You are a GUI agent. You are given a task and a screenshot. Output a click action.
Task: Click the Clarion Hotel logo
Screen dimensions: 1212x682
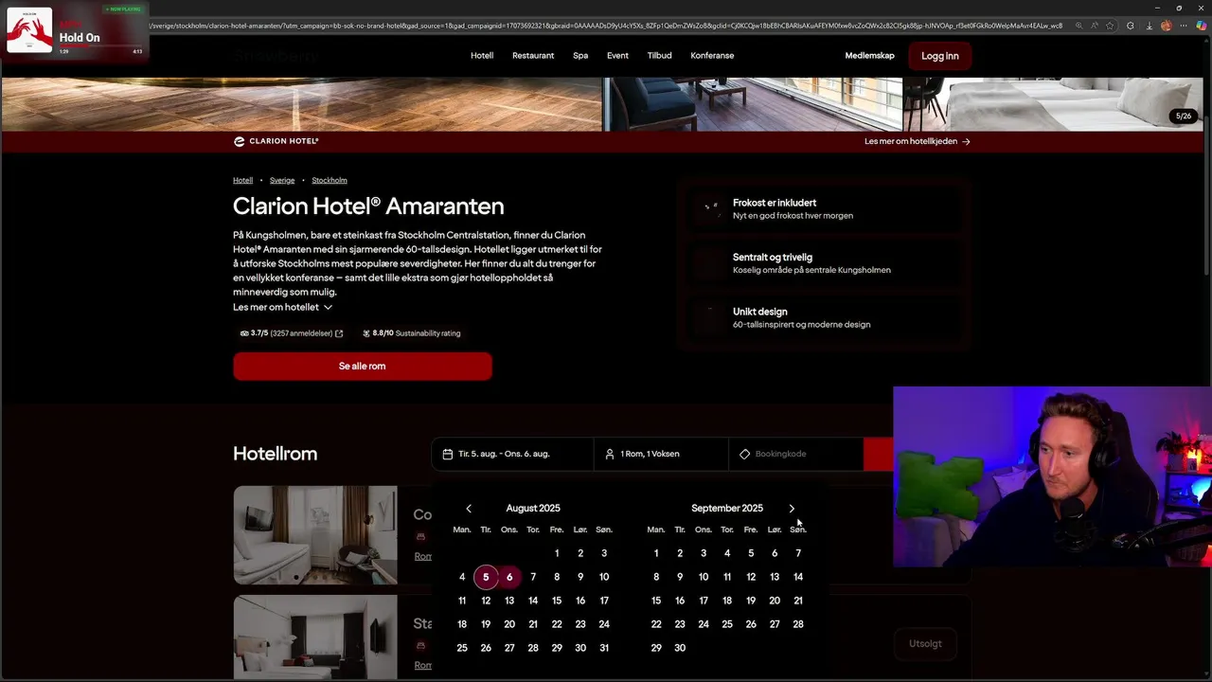click(276, 141)
